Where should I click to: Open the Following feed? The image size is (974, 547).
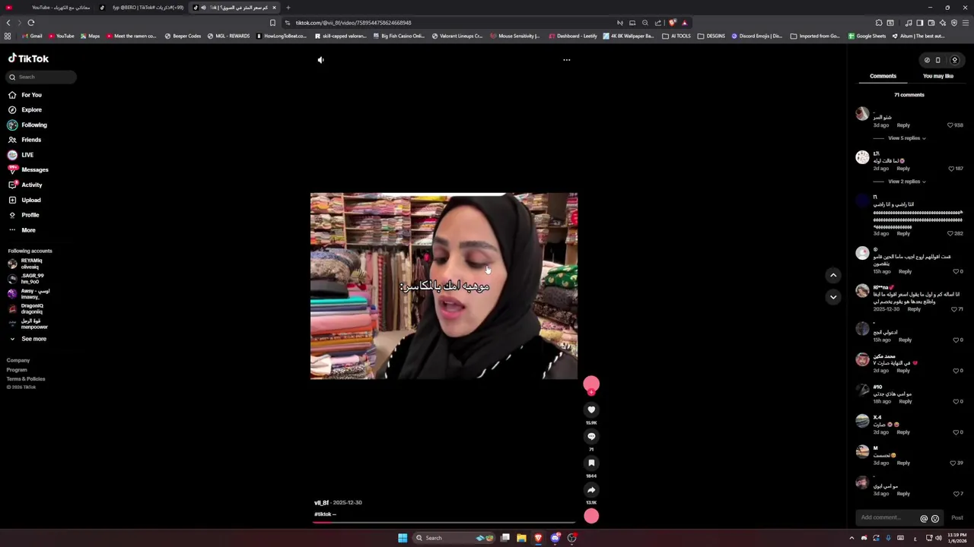(33, 125)
